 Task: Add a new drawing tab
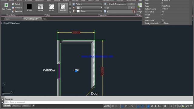(45, 19)
